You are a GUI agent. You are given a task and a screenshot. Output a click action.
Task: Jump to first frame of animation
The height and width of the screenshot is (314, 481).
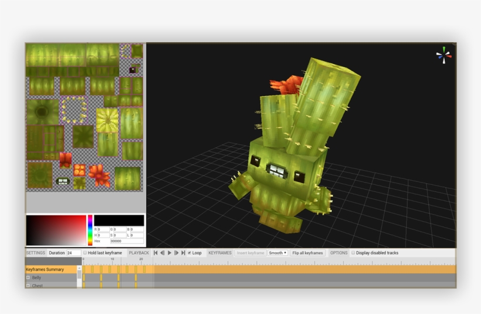[155, 253]
